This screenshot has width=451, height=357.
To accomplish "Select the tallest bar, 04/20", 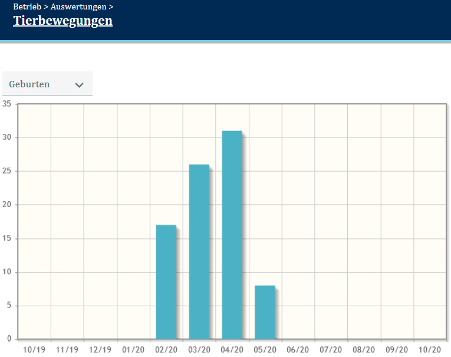I will coord(232,235).
